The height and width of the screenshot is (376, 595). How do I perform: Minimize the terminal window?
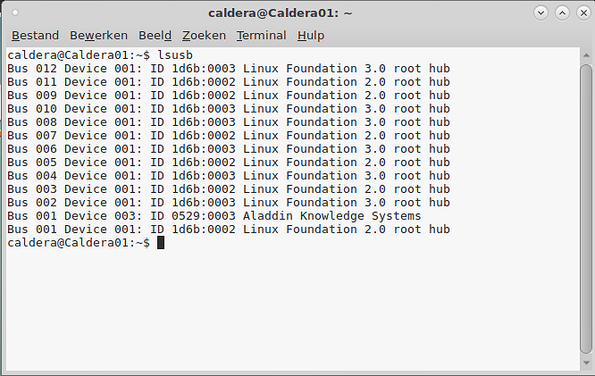(x=541, y=13)
